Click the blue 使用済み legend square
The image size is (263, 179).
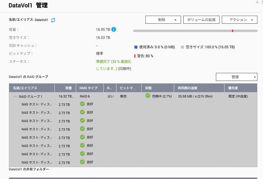[135, 47]
